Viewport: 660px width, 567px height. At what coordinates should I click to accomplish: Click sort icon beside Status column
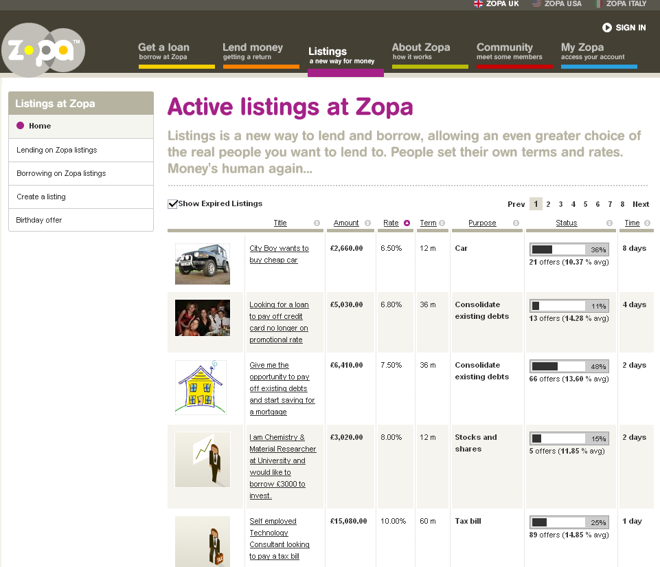[609, 223]
